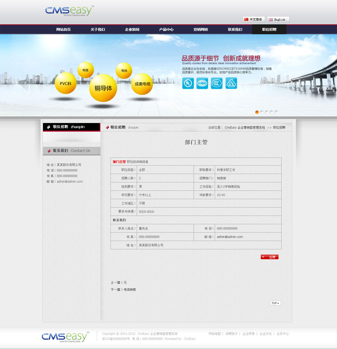Screen dimensions: 337x349
Task: Click the TOP back-to-top button
Action: (x=275, y=303)
